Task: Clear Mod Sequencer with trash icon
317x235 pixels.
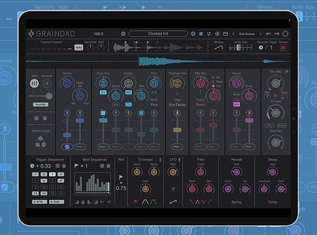Action: (x=108, y=166)
